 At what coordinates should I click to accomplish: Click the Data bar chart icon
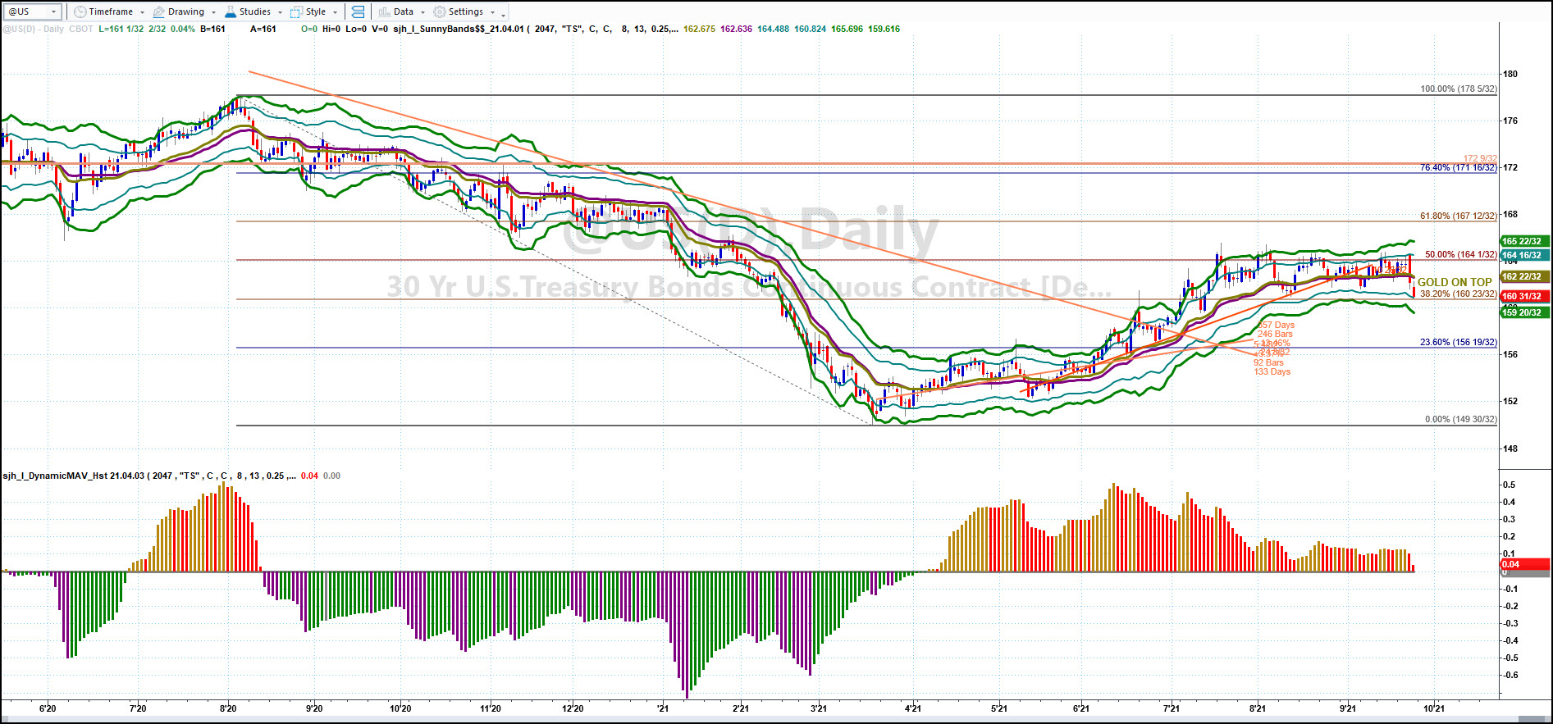click(x=384, y=11)
